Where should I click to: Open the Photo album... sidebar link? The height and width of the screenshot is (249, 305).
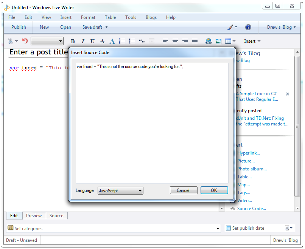point(252,169)
